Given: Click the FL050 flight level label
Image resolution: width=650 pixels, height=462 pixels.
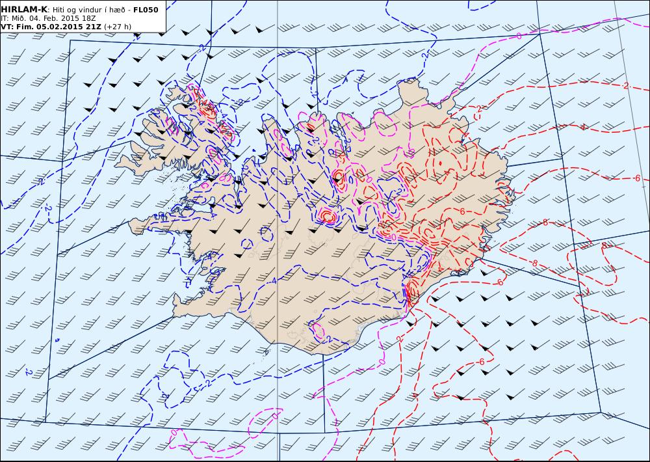Looking at the screenshot, I should (146, 10).
